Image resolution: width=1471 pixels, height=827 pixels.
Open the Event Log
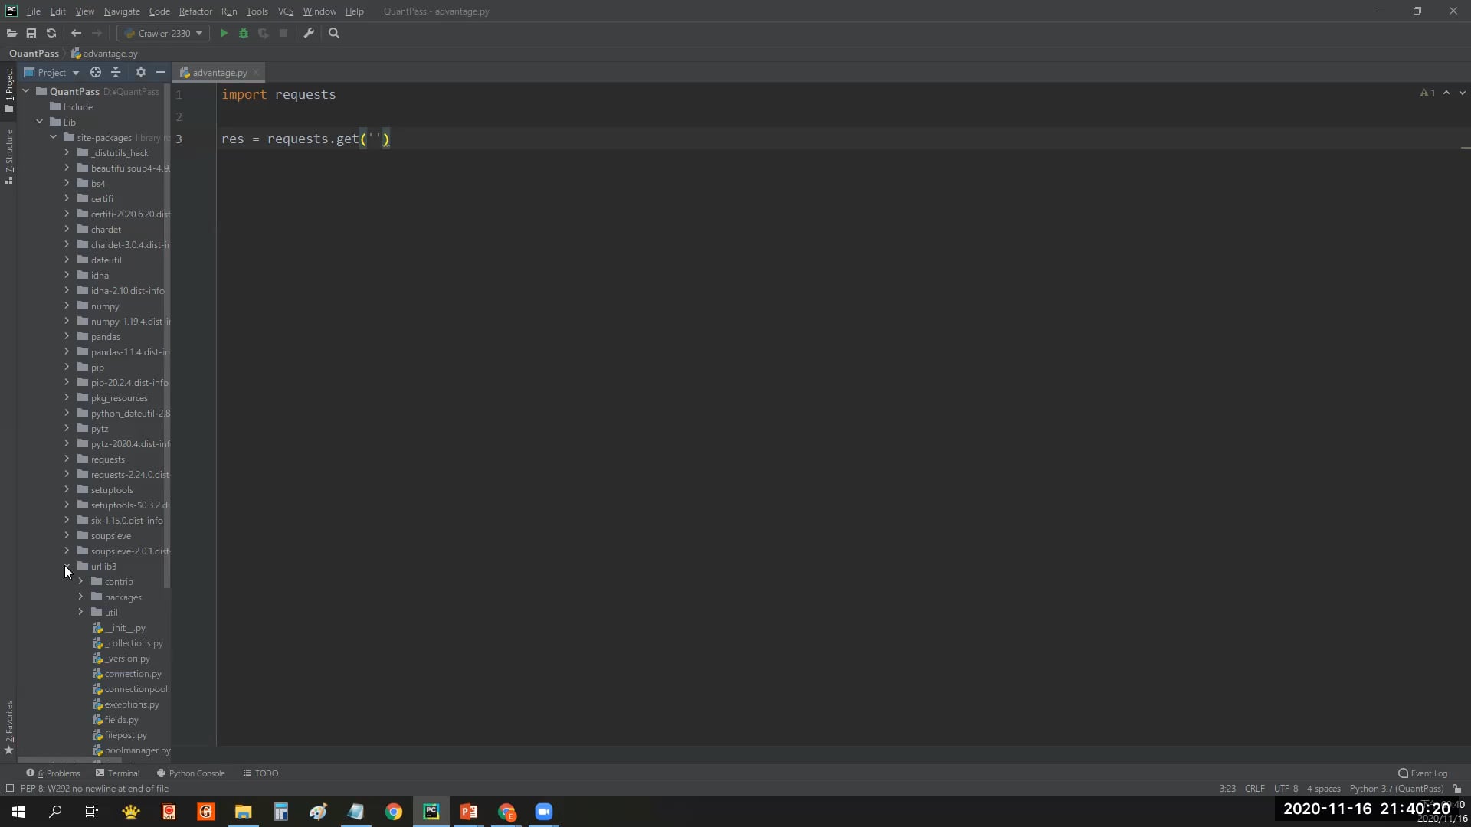(1423, 773)
